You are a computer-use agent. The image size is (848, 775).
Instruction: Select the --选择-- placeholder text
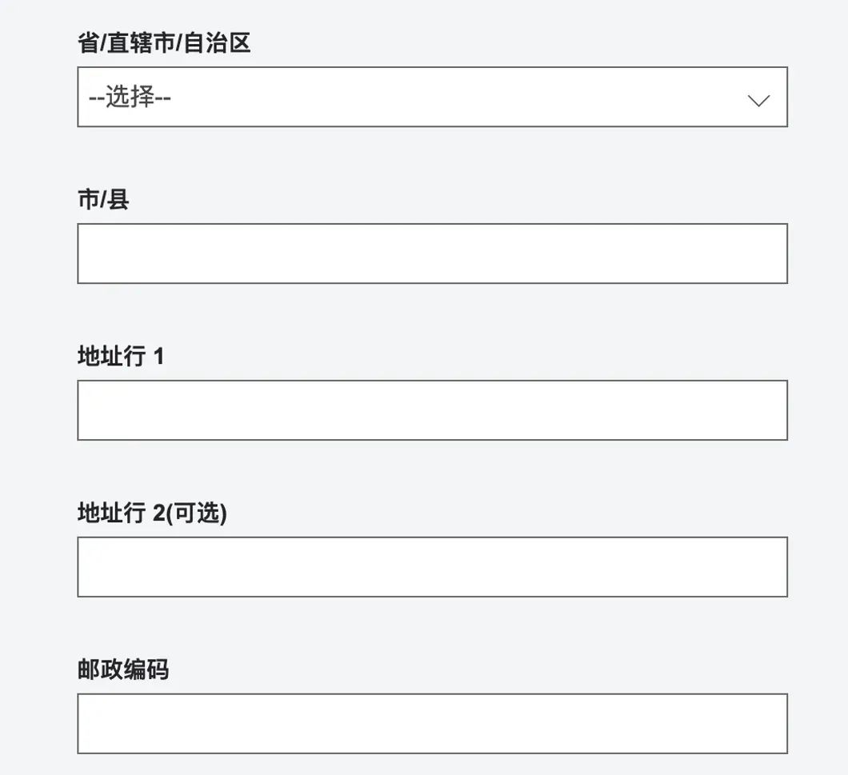coord(130,98)
